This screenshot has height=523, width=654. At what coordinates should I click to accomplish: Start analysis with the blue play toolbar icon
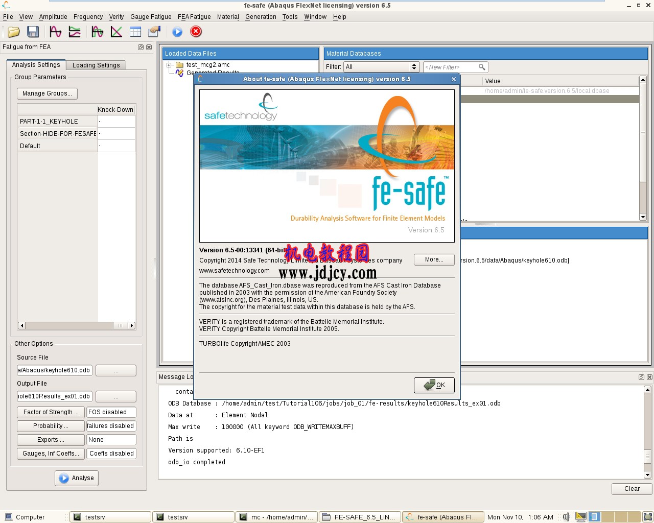point(177,32)
